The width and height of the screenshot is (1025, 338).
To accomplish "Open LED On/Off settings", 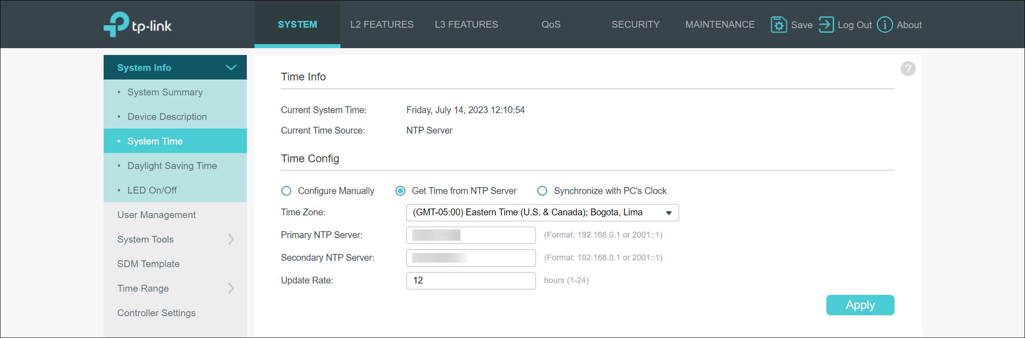I will click(x=152, y=190).
